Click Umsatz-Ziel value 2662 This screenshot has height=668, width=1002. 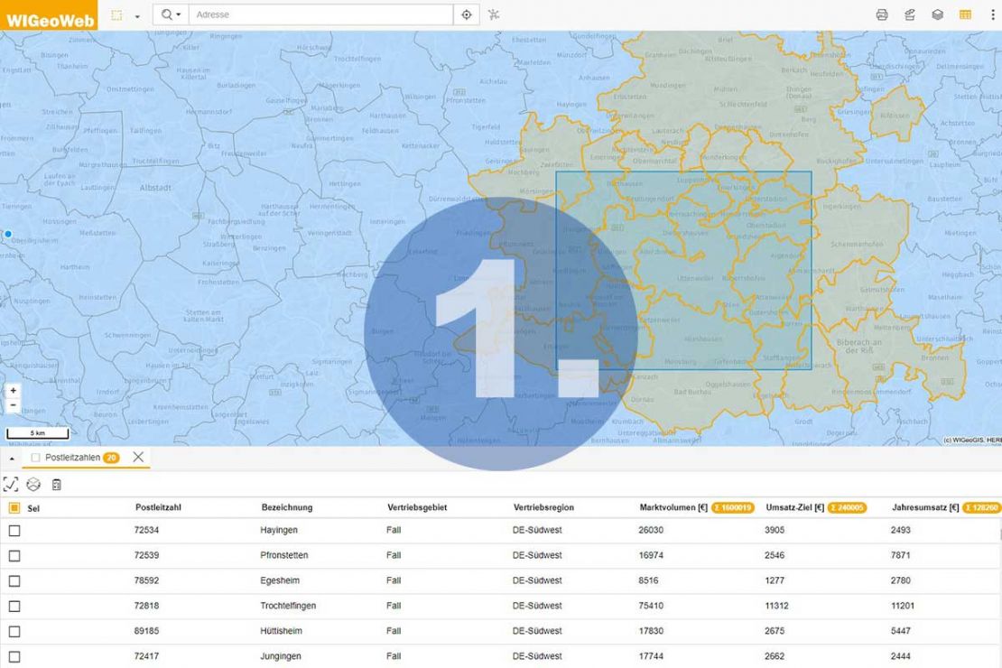(x=775, y=656)
